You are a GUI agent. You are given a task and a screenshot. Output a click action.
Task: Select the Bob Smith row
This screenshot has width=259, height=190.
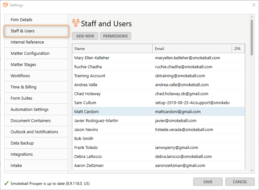point(158,138)
